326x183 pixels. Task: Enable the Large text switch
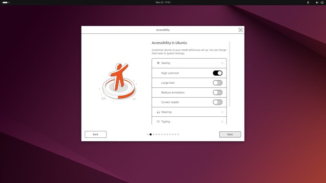click(x=218, y=83)
